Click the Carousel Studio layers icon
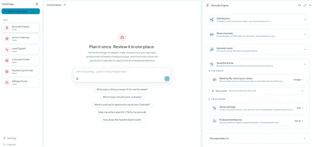Viewport: 312px width, 147px height. coord(7,61)
